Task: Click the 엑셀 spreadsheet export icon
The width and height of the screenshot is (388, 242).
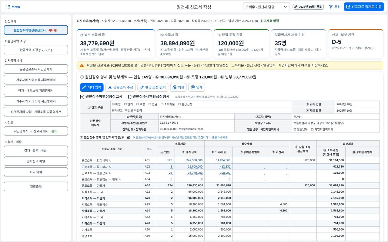Action: pos(174,87)
